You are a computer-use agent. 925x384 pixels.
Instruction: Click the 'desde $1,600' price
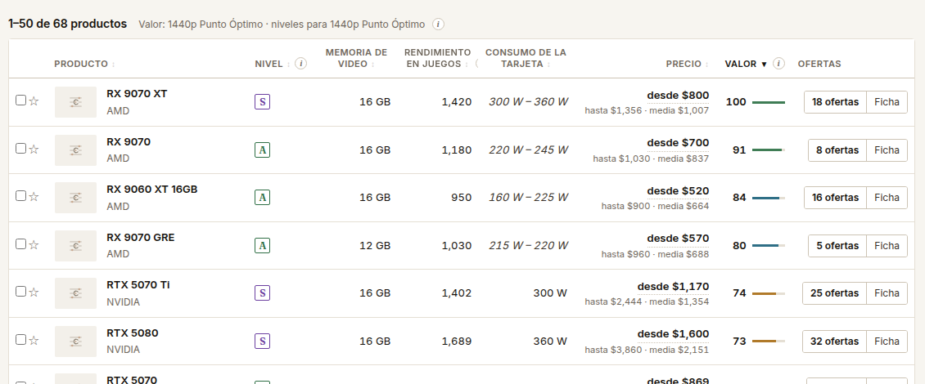point(673,334)
